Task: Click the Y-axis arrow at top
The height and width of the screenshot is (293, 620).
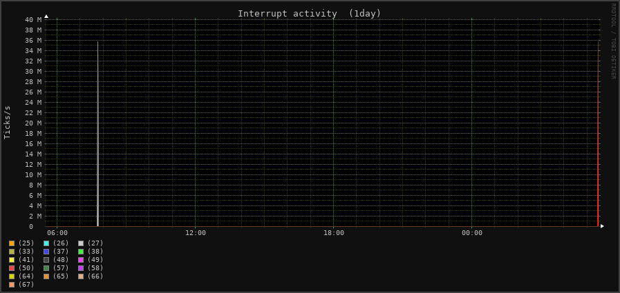Action: [x=46, y=16]
